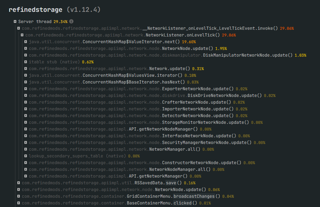This screenshot has height=207, width=320.
Task: Select BaseContainerMenu.clicked() method text
Action: [162, 203]
